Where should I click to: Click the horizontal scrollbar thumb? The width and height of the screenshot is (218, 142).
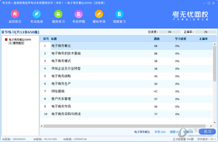(x=125, y=126)
